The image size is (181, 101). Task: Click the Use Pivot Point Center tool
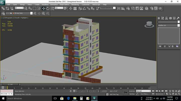tap(66, 8)
